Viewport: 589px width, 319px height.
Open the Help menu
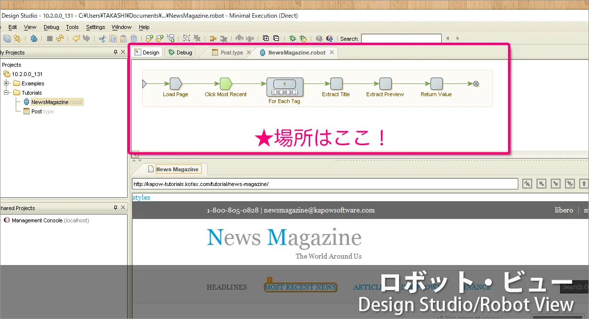144,27
